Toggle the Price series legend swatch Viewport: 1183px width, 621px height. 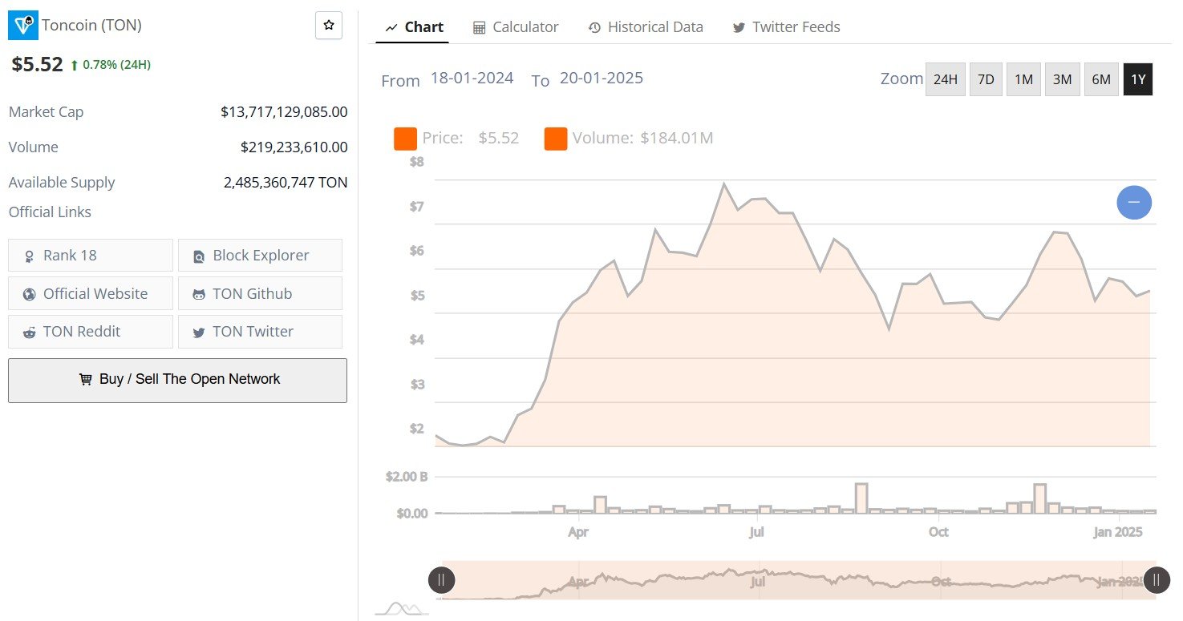(405, 139)
